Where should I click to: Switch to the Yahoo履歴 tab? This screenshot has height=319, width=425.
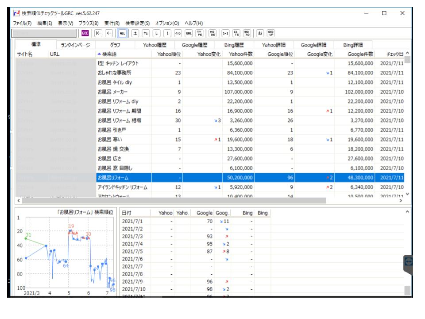click(155, 45)
